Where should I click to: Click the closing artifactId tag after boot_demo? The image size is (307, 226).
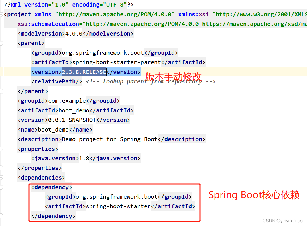coord(111,110)
